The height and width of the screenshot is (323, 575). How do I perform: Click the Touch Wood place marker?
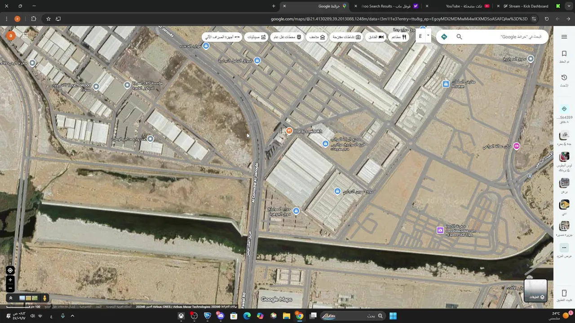coord(96,86)
